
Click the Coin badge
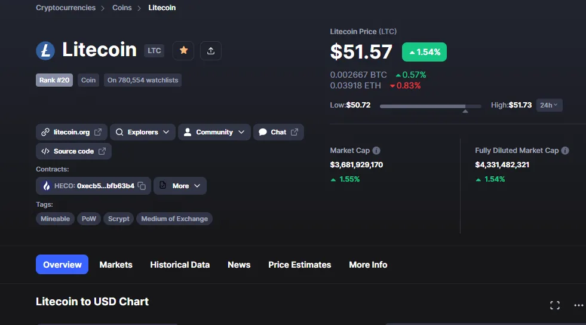click(x=88, y=80)
